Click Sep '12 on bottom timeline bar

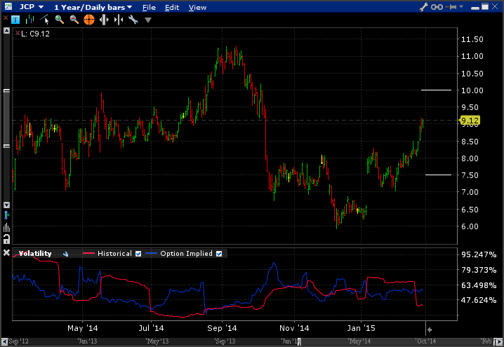click(x=18, y=341)
